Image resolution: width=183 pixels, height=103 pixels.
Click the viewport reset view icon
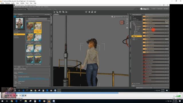(x=127, y=28)
